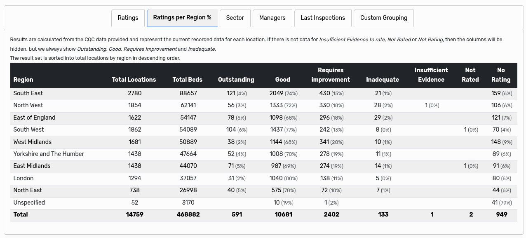Select the Total summary row
Viewport: 526px width, 238px height.
coord(165,214)
